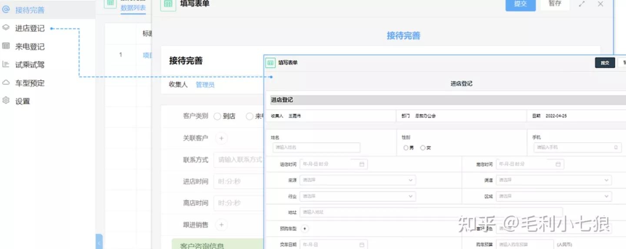Switch to the 数据列表 tab
This screenshot has width=626, height=249.
pyautogui.click(x=133, y=8)
